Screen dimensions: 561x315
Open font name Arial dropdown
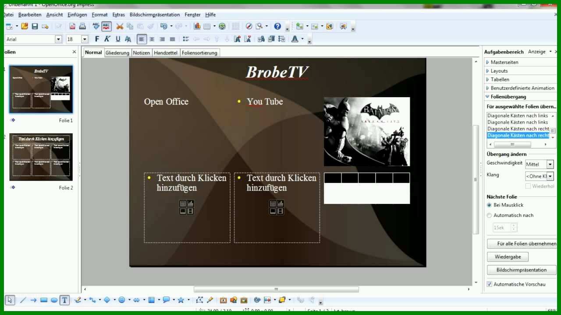pyautogui.click(x=58, y=39)
